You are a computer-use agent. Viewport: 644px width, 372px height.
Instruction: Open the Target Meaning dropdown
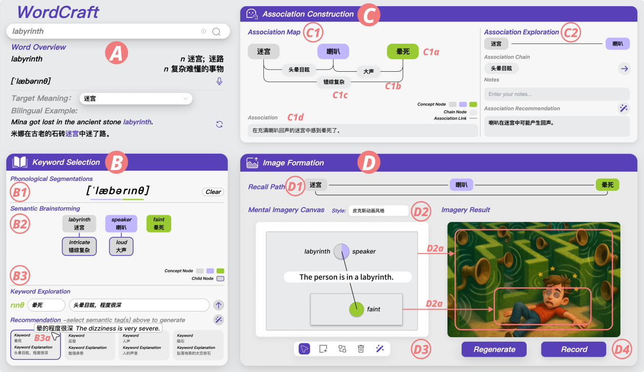tap(136, 98)
